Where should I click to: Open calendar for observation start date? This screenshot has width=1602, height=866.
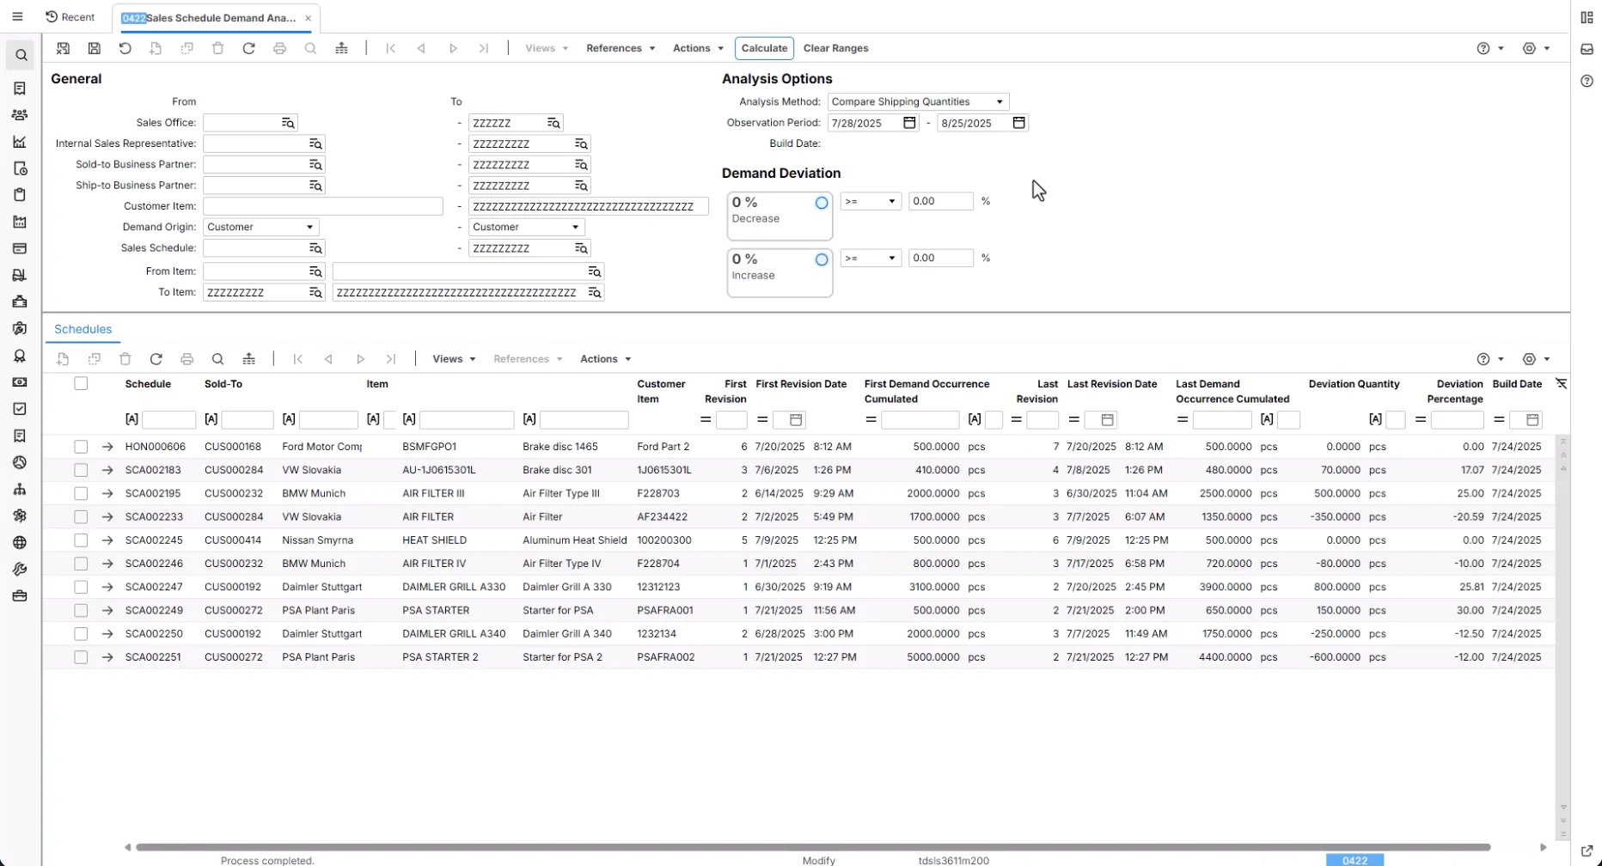coord(910,123)
